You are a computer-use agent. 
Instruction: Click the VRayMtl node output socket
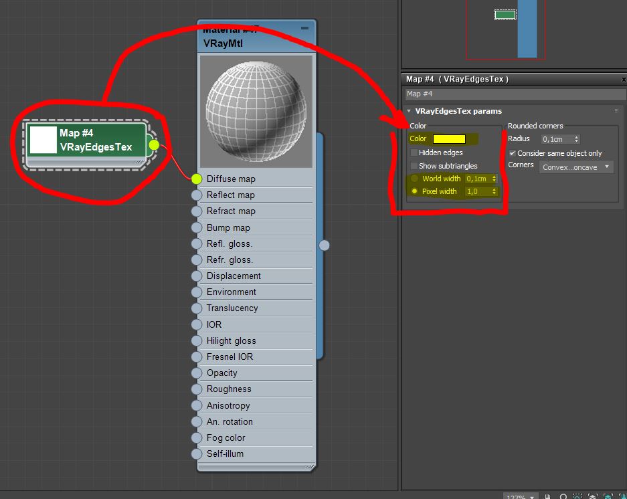[325, 245]
